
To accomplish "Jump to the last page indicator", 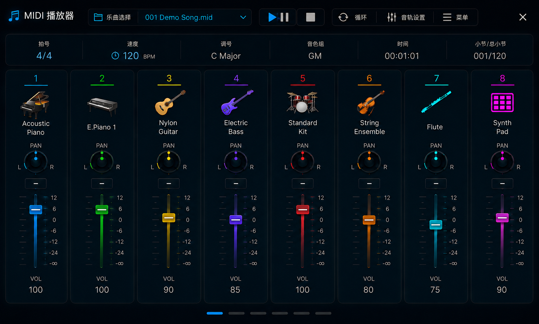I will click(323, 313).
